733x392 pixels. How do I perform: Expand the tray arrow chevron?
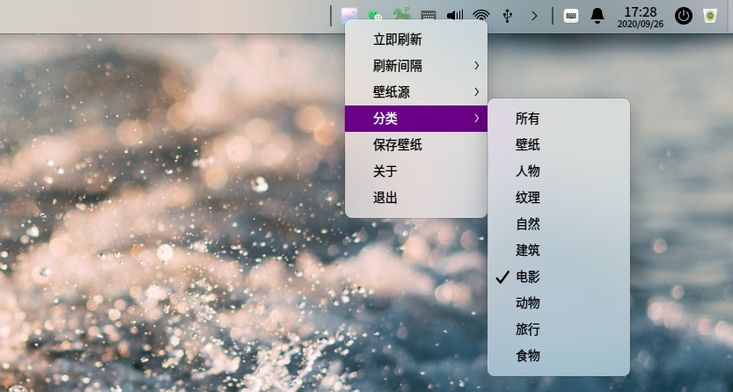pyautogui.click(x=533, y=16)
